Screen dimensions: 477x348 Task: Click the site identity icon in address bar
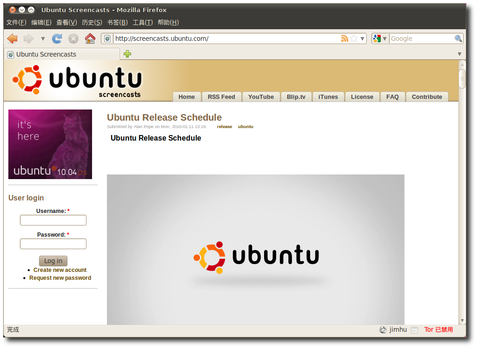107,39
